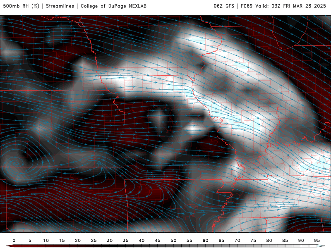Click the colorbar value 80 label

click(x=269, y=241)
